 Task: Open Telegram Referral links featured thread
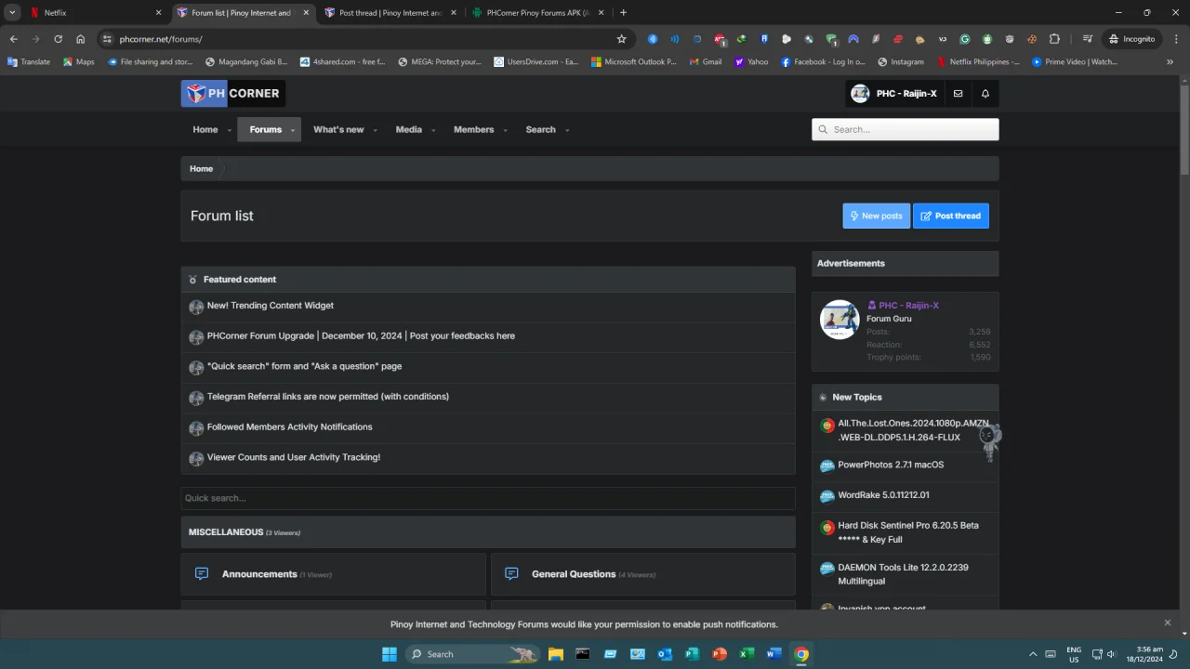pyautogui.click(x=328, y=396)
